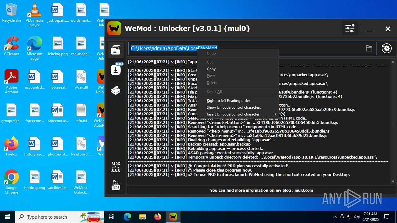
Task: Show hidden system tray icons
Action: (335, 217)
